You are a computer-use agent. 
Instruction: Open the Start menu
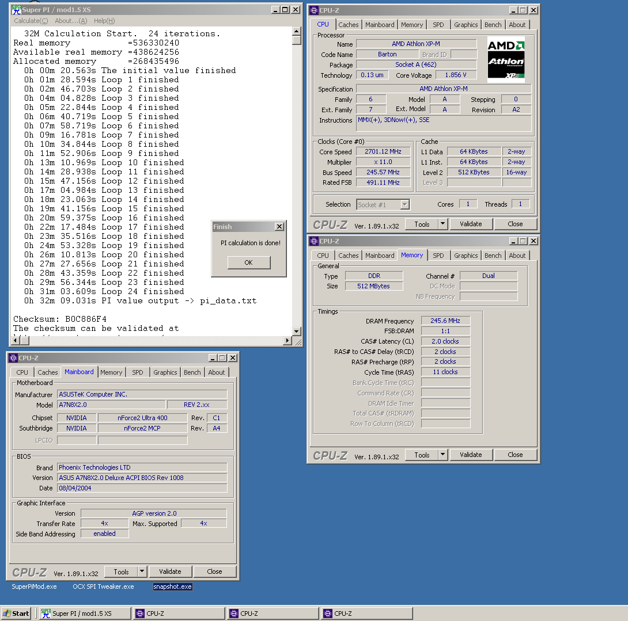coord(17,614)
